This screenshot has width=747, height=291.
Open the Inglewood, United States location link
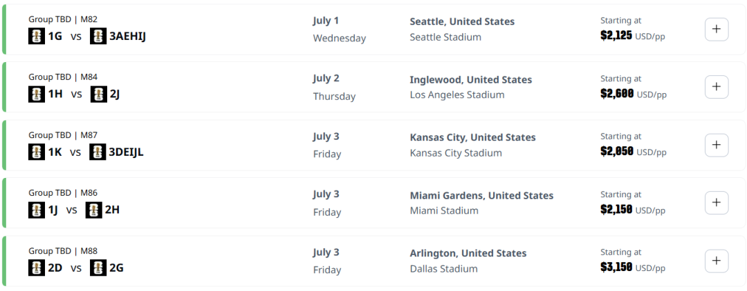coord(470,79)
